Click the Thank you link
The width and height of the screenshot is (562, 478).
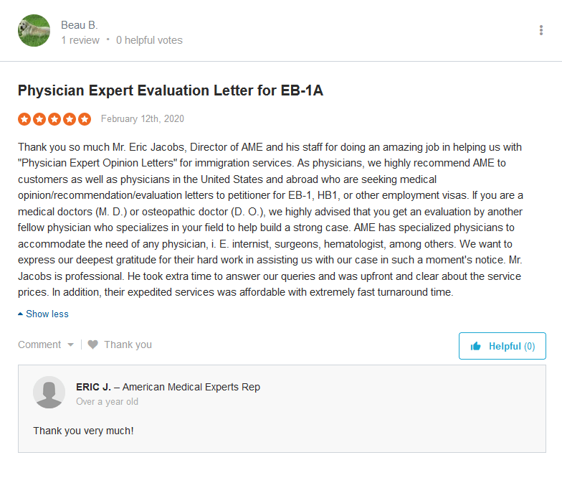[128, 345]
